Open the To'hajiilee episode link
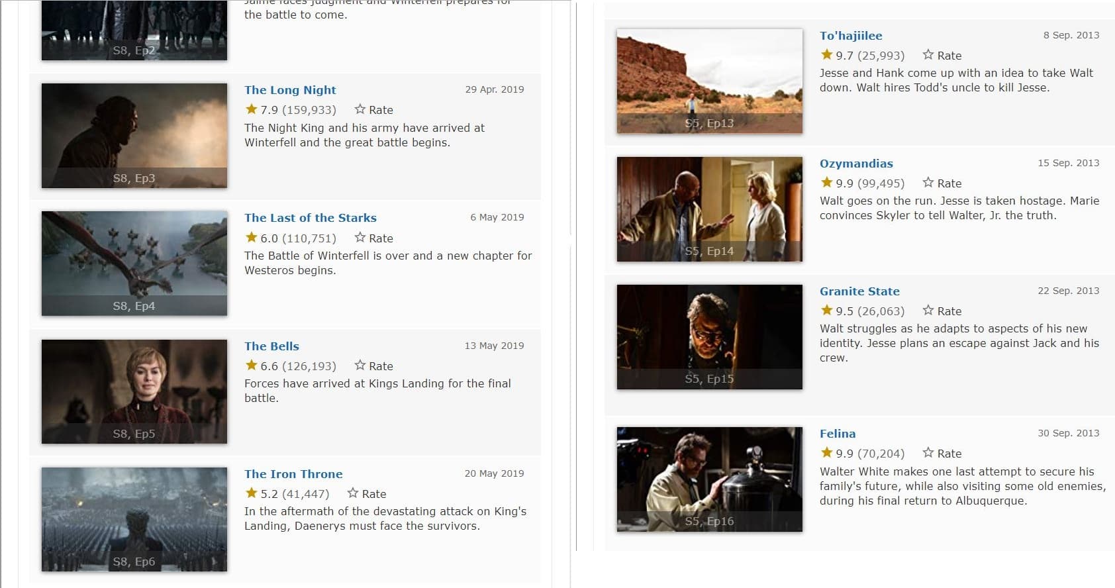Image resolution: width=1115 pixels, height=588 pixels. 851,36
